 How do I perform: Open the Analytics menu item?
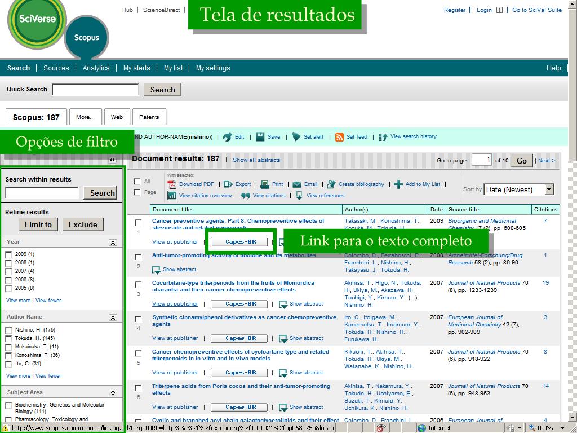point(96,68)
